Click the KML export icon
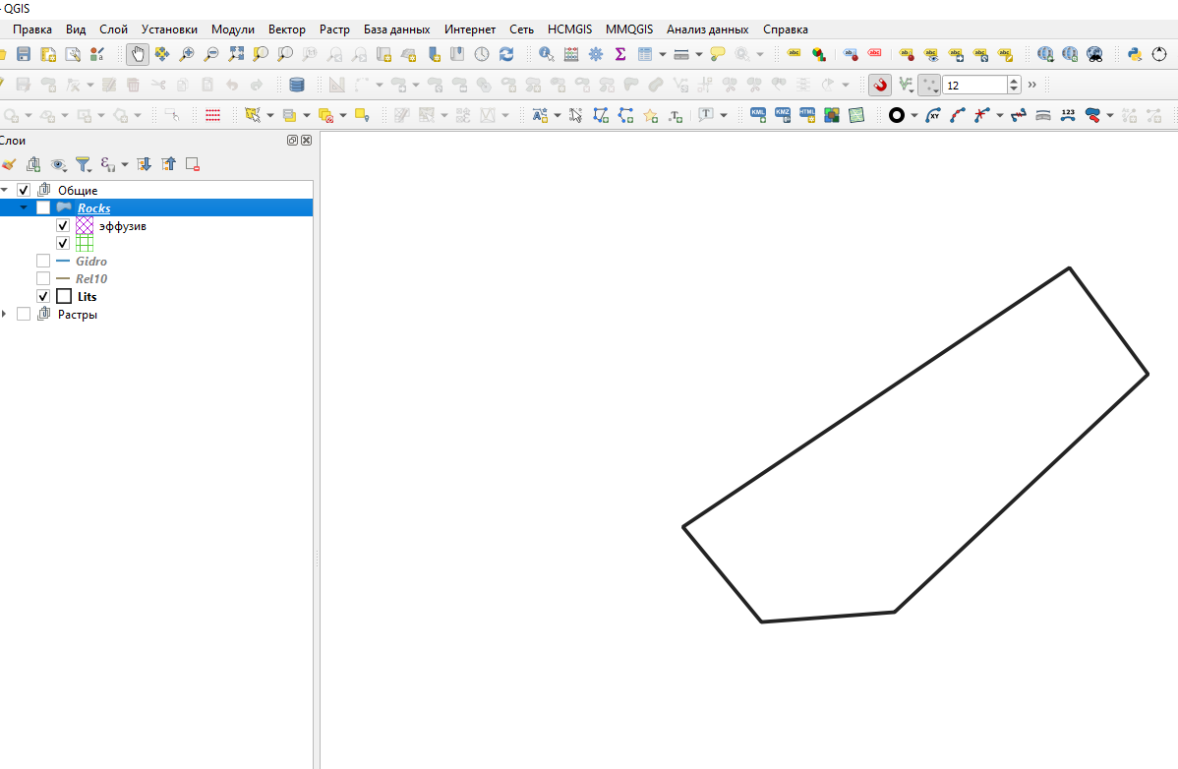The width and height of the screenshot is (1178, 769). pos(758,115)
